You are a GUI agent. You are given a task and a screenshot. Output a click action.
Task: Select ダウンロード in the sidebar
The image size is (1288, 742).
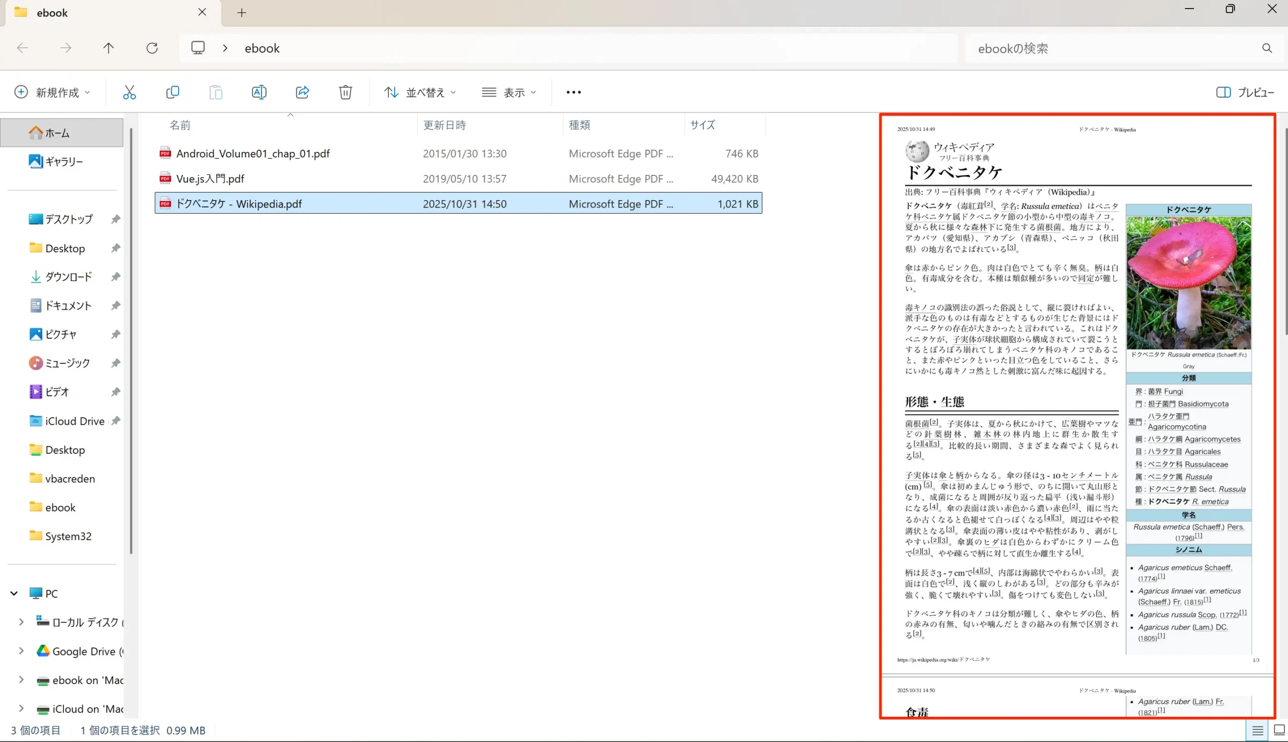[68, 276]
